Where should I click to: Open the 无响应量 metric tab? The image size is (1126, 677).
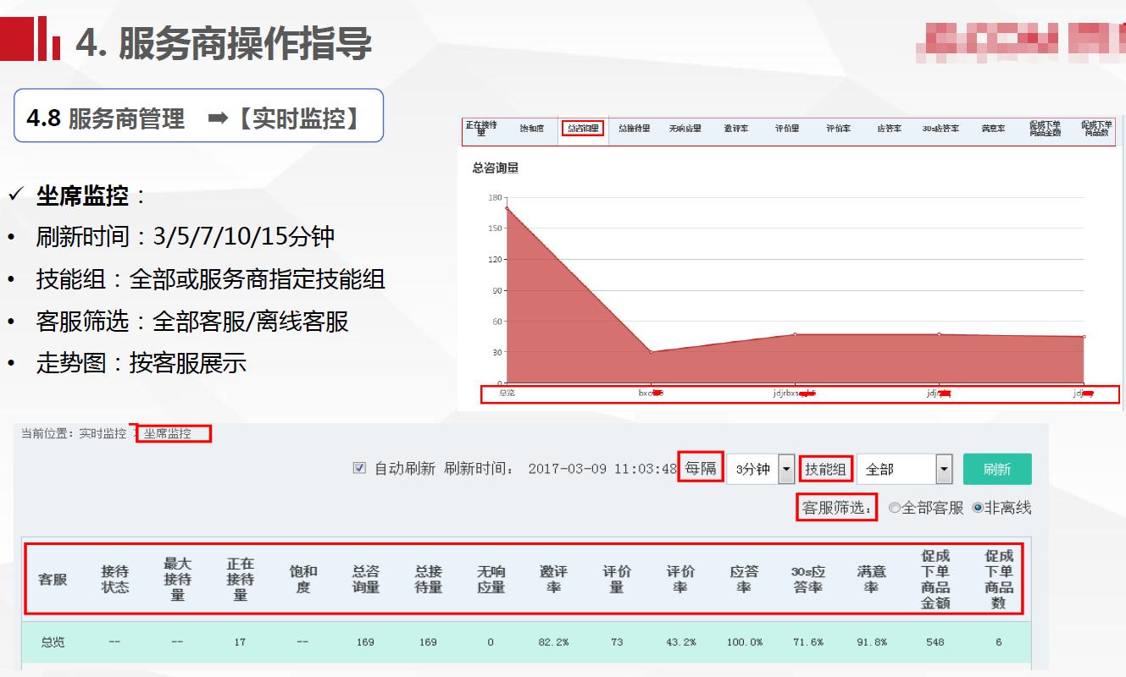(x=685, y=127)
